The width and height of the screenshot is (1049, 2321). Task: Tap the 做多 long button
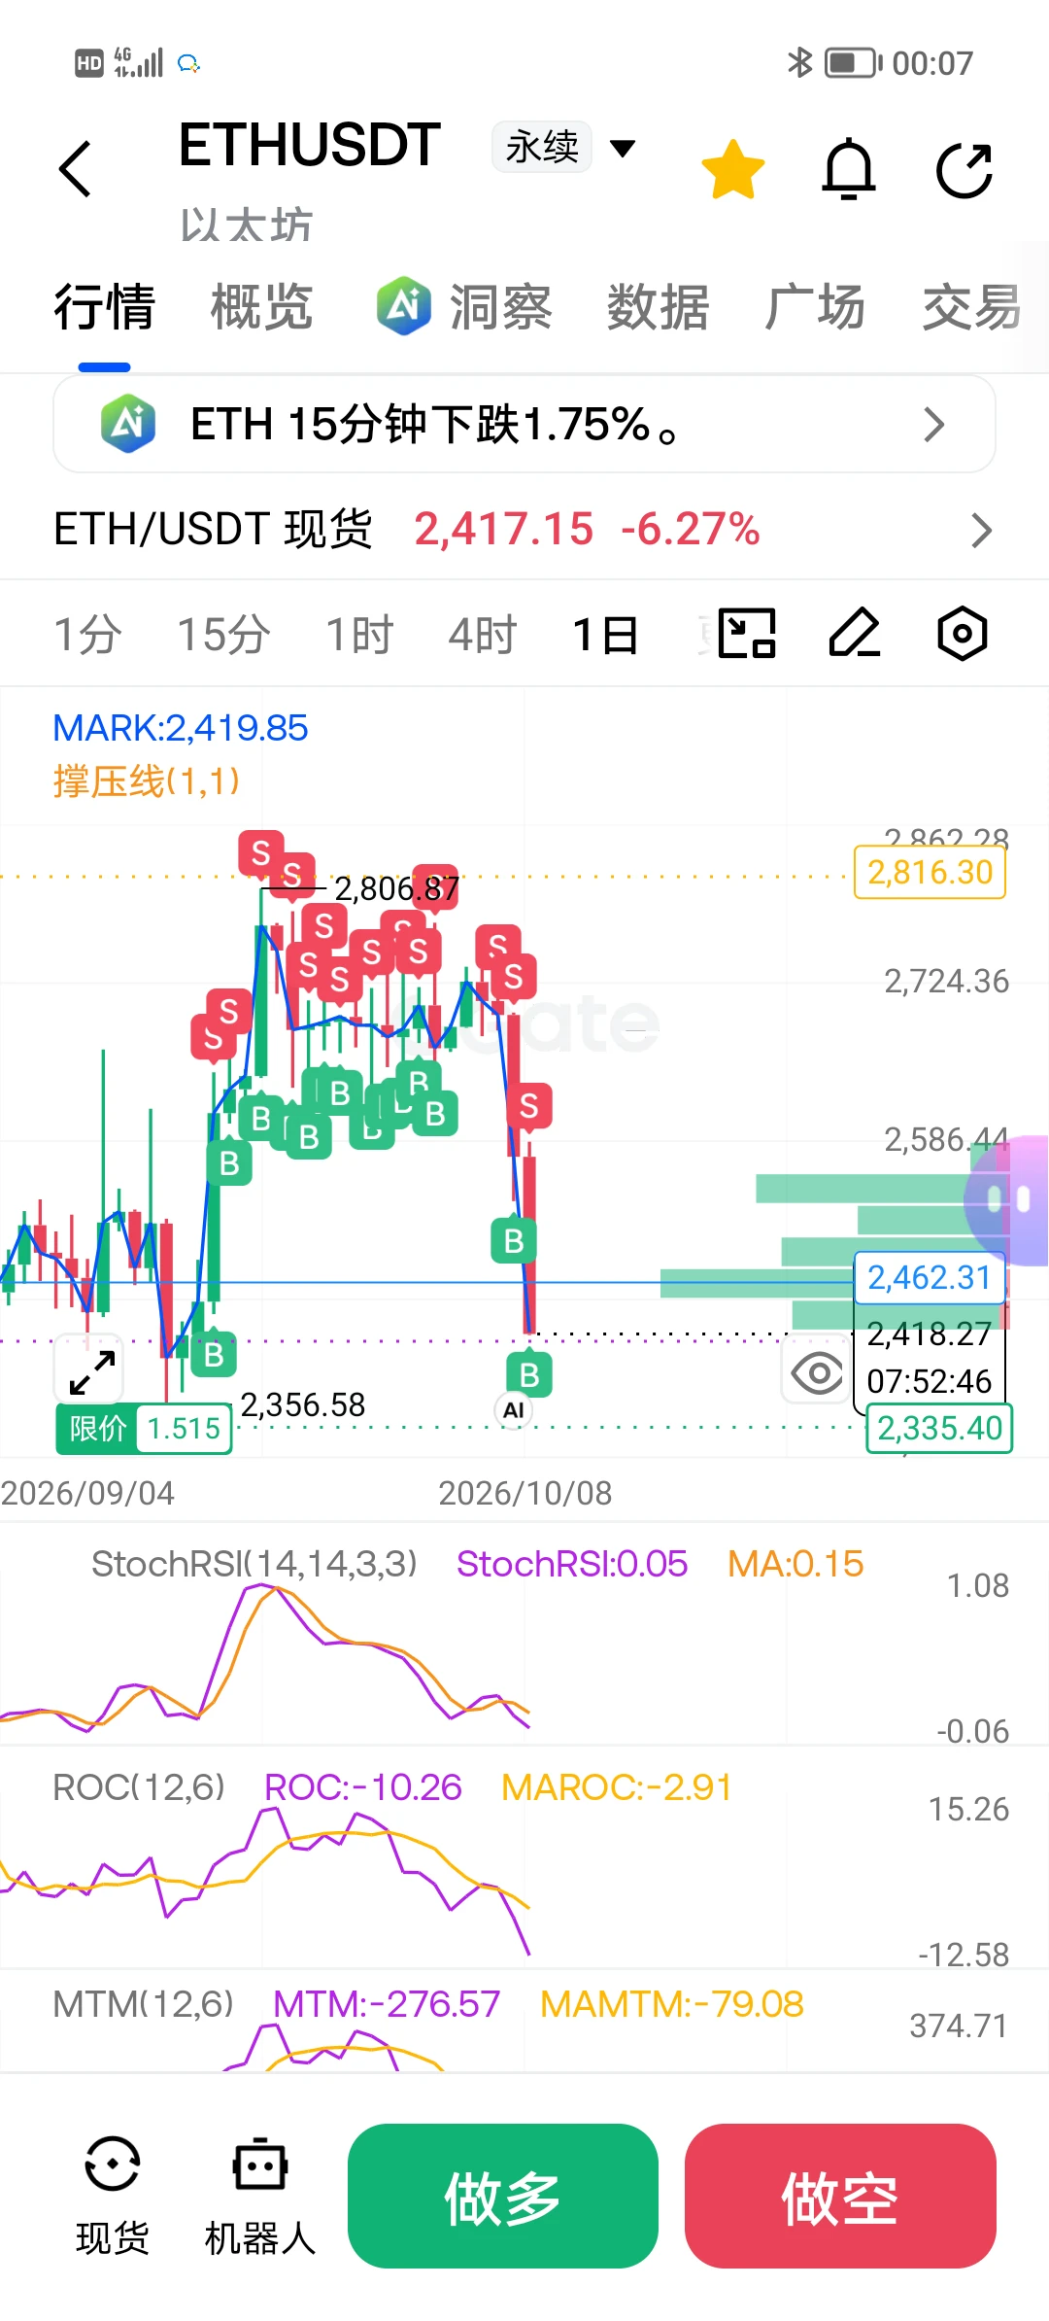(x=503, y=2196)
